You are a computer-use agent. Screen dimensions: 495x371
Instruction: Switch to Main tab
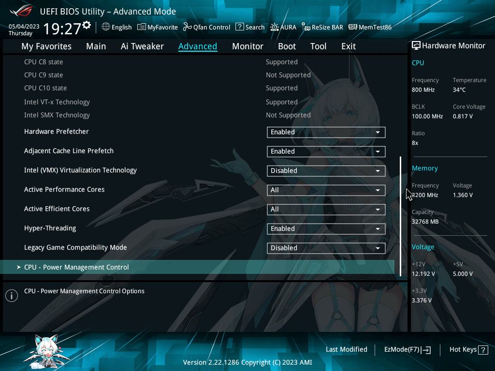coord(96,46)
